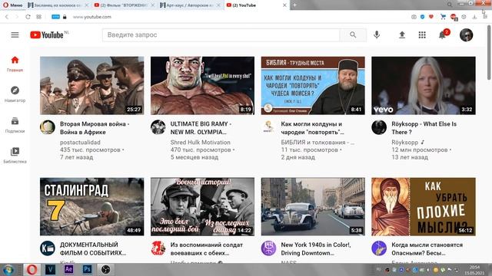Open the Opera Меню button
The width and height of the screenshot is (492, 276).
pos(12,5)
